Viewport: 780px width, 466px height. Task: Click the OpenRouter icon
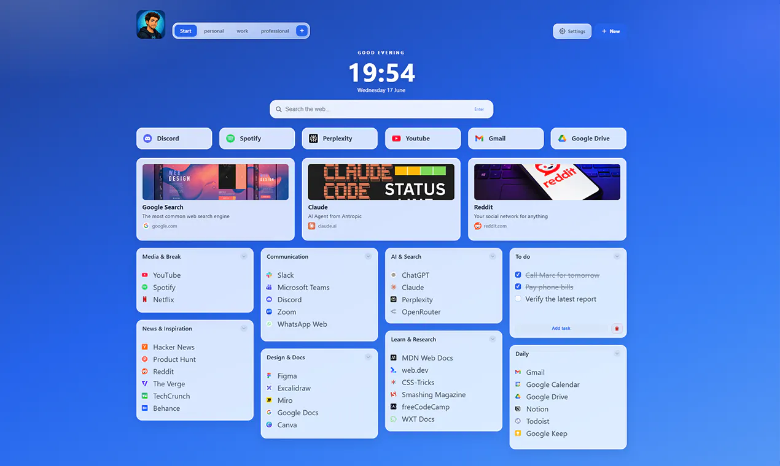(394, 312)
